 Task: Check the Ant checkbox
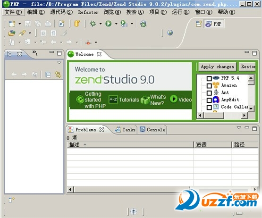tap(209, 93)
